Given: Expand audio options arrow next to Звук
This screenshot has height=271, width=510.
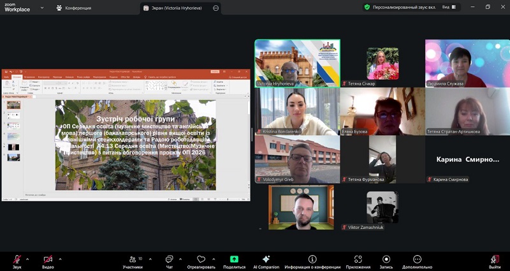Looking at the screenshot, I should click(27, 259).
